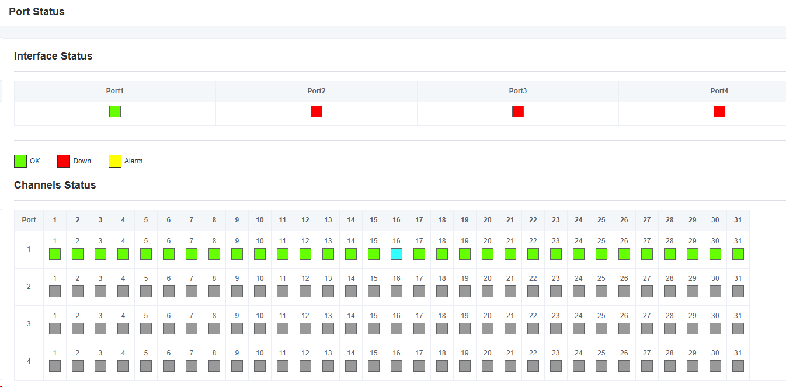Select gray channel 8 of port 2
This screenshot has height=387, width=786.
point(214,291)
